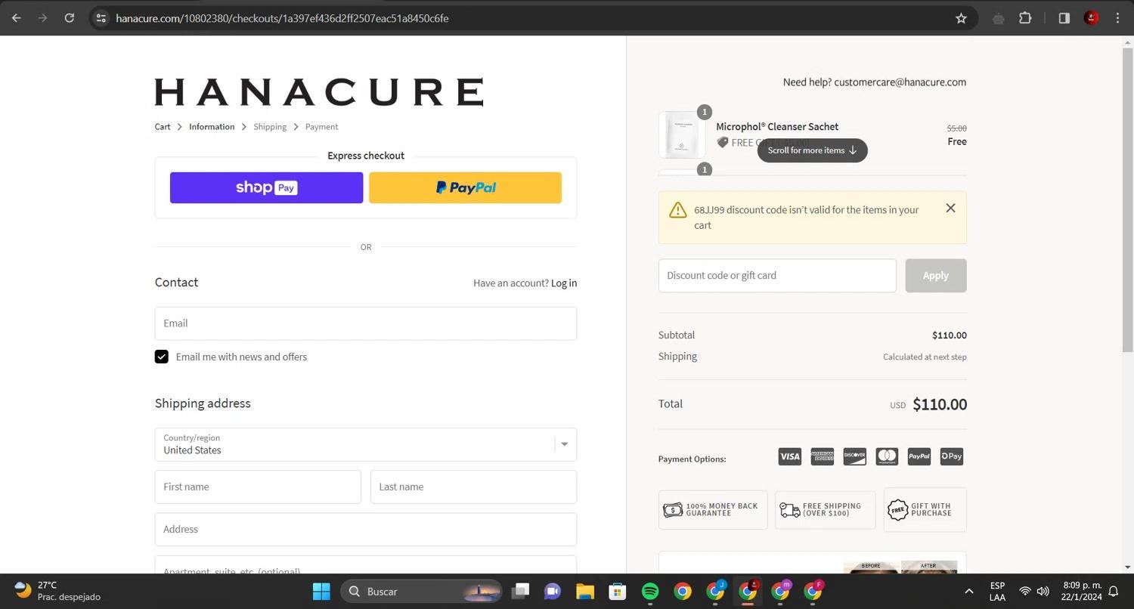Click the Discount code or gift card field
Screen dimensions: 1134x609
click(x=777, y=276)
